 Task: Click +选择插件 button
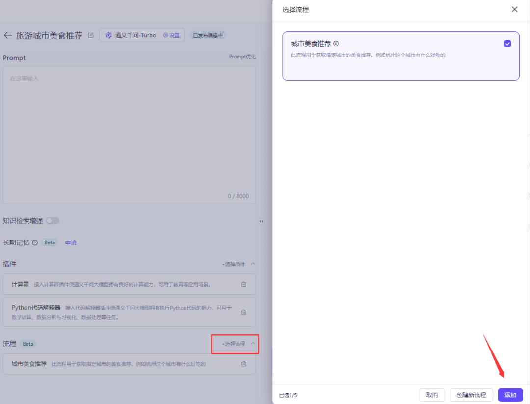click(233, 264)
